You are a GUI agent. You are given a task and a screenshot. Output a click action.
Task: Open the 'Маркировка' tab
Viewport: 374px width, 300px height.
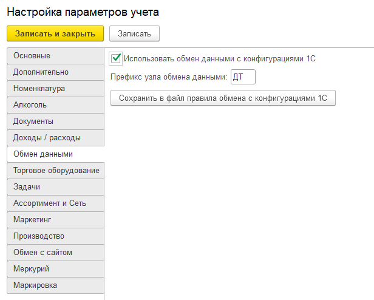tap(55, 285)
